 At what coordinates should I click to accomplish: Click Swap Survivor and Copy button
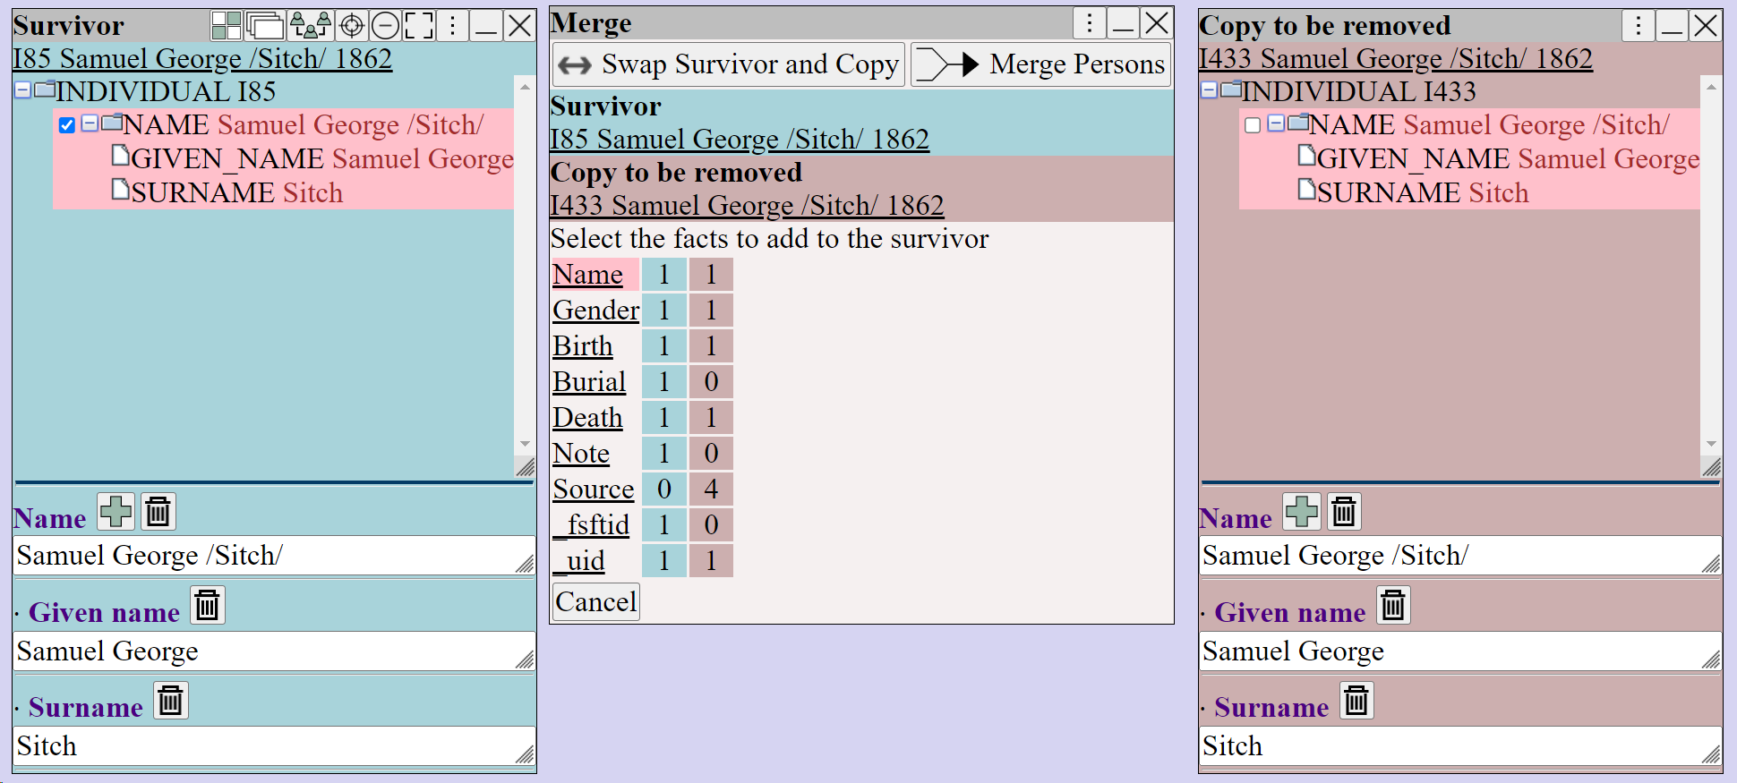point(729,64)
